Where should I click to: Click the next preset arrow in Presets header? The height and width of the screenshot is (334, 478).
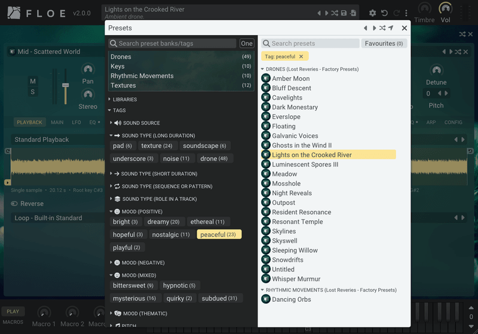[374, 28]
